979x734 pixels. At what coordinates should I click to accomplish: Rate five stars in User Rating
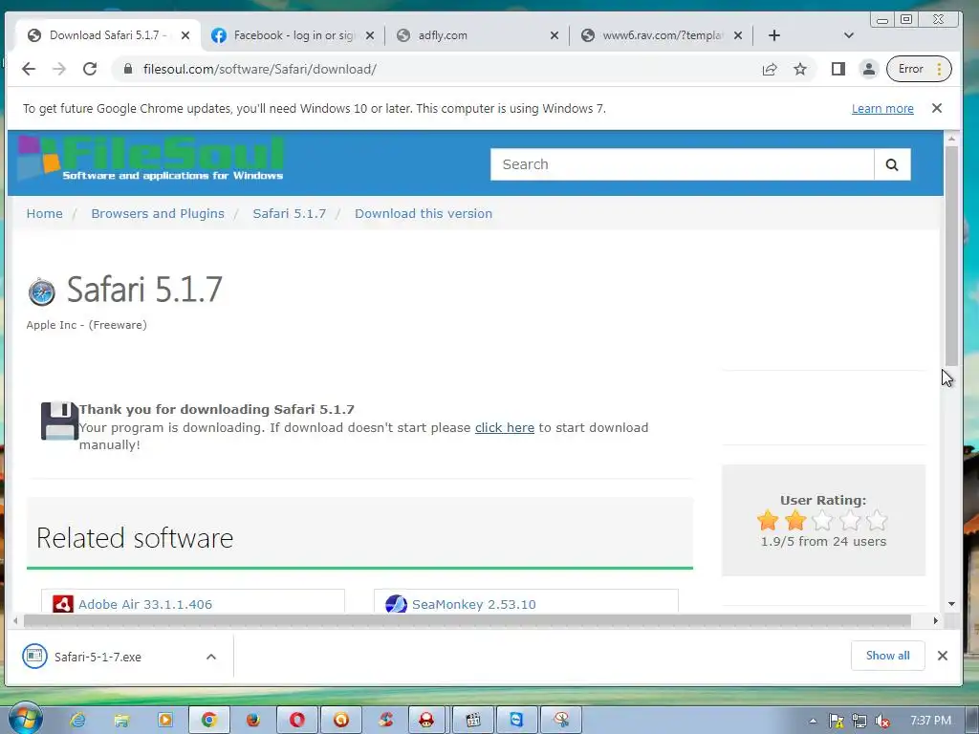[x=877, y=520]
